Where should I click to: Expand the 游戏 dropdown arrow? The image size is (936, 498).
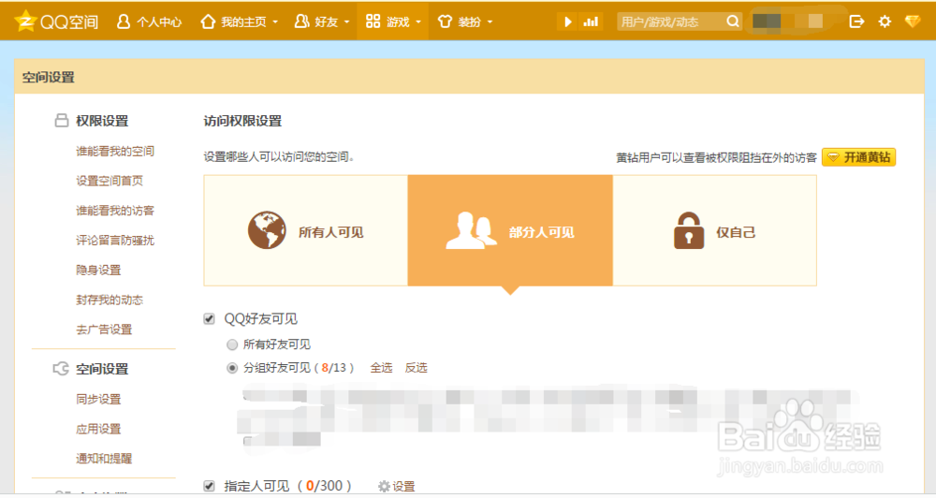click(418, 22)
